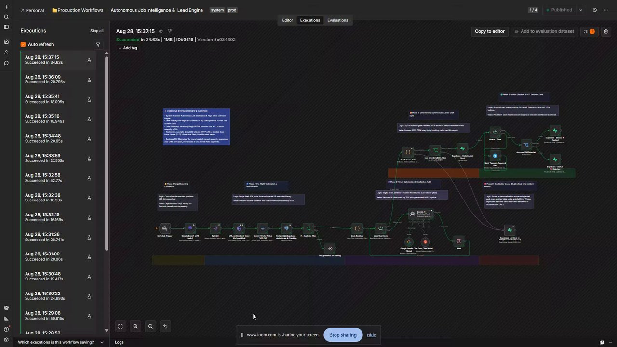The width and height of the screenshot is (617, 347).
Task: Open the Published status dropdown arrow
Action: click(581, 10)
